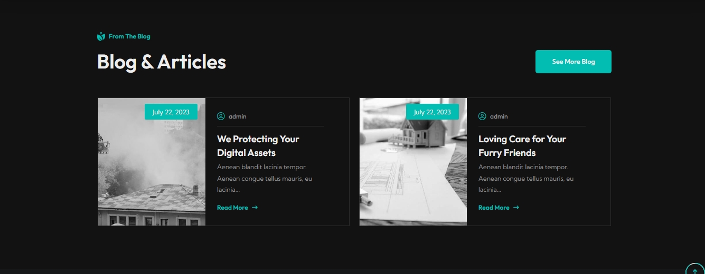Open the model house blueprint thumbnail
The height and width of the screenshot is (274, 705).
pyautogui.click(x=413, y=162)
